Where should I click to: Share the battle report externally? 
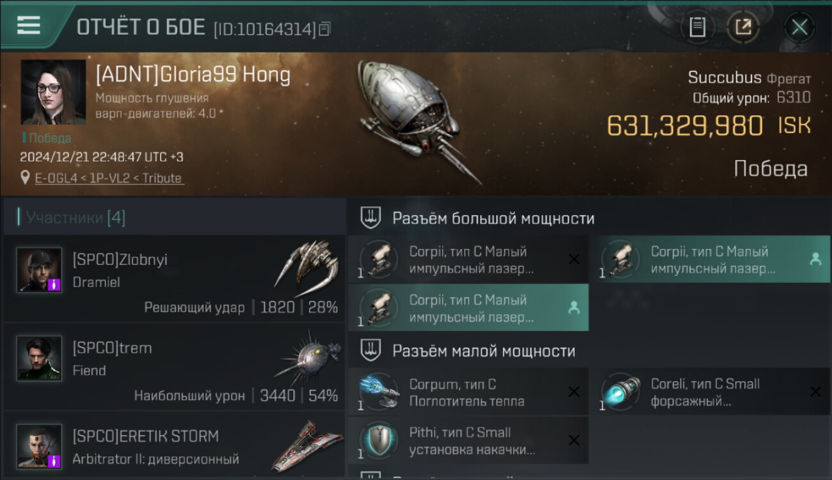(743, 27)
